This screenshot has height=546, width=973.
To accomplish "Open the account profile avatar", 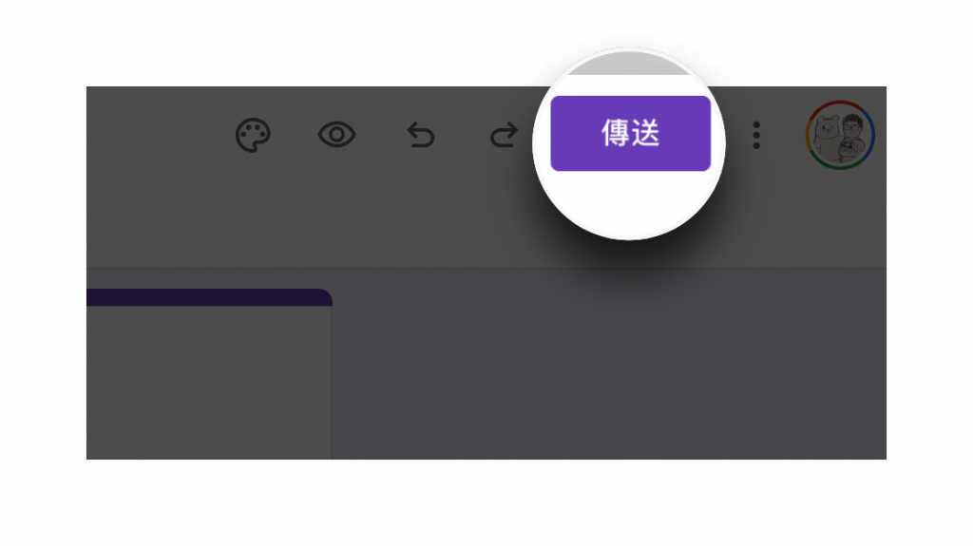I will point(840,135).
